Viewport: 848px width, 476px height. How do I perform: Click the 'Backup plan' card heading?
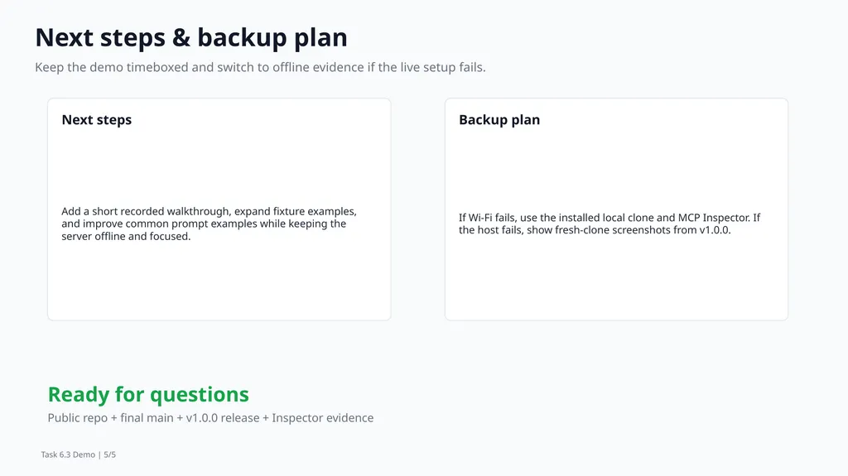click(499, 119)
